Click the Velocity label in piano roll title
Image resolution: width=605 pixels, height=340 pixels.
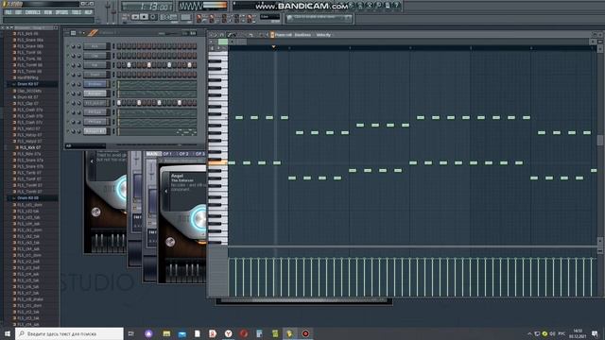pyautogui.click(x=323, y=35)
